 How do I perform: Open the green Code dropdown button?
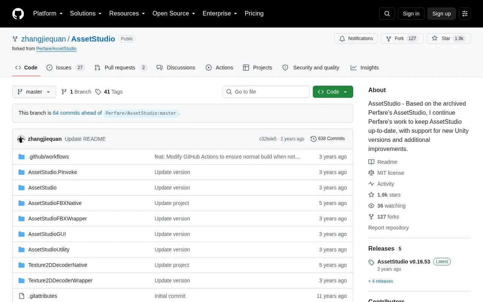[333, 92]
